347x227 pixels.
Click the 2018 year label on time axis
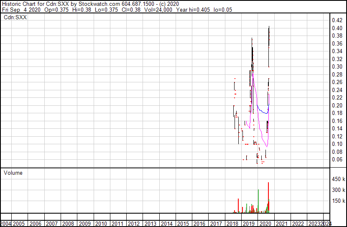pyautogui.click(x=232, y=224)
